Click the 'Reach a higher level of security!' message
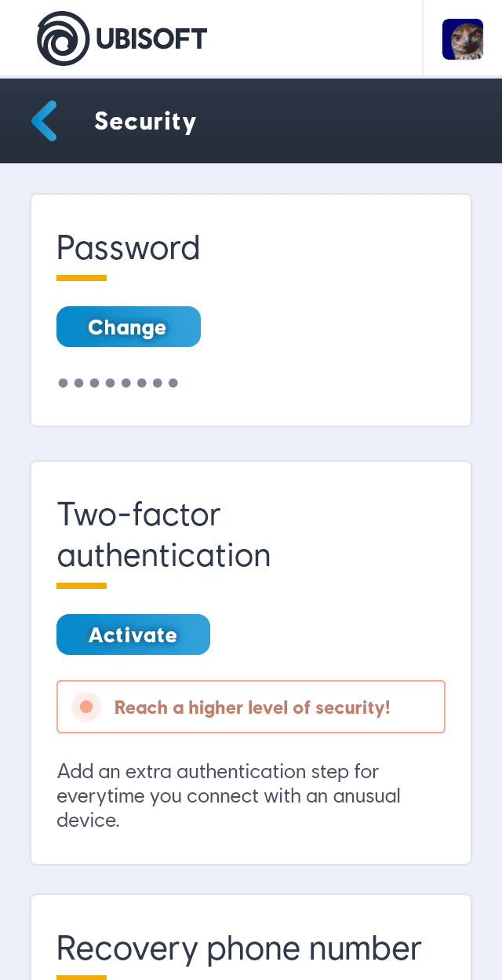The image size is (502, 980). 253,708
